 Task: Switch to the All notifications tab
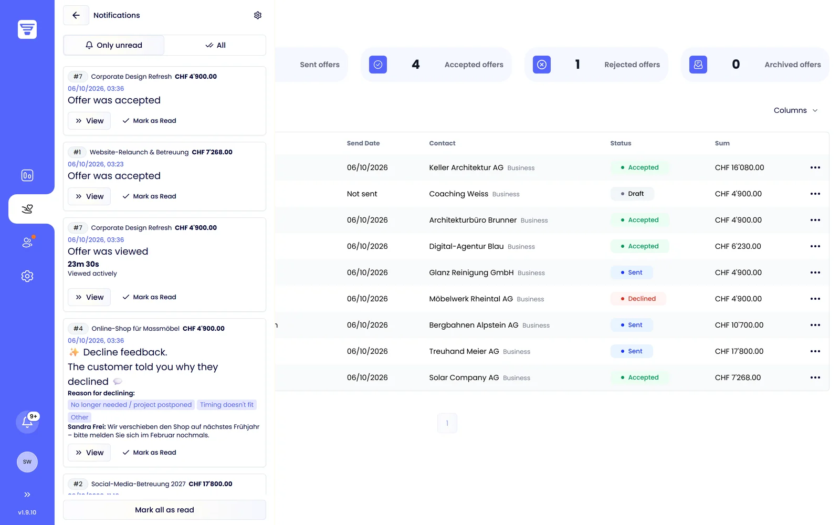point(215,45)
